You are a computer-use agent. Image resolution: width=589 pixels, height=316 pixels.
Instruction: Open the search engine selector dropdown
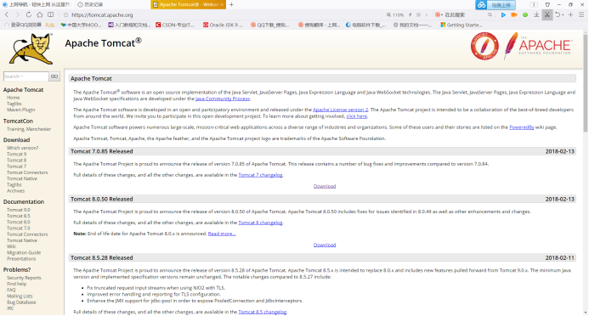[x=439, y=15]
